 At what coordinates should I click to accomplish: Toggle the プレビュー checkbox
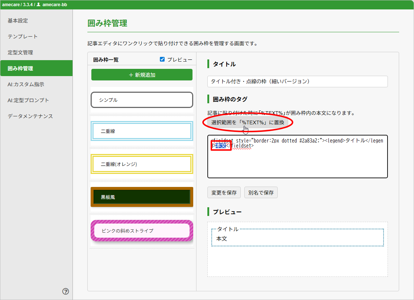(x=162, y=59)
